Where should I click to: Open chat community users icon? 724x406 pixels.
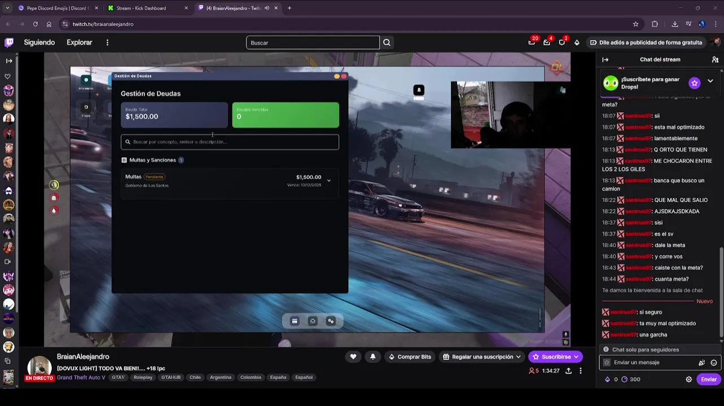(715, 59)
